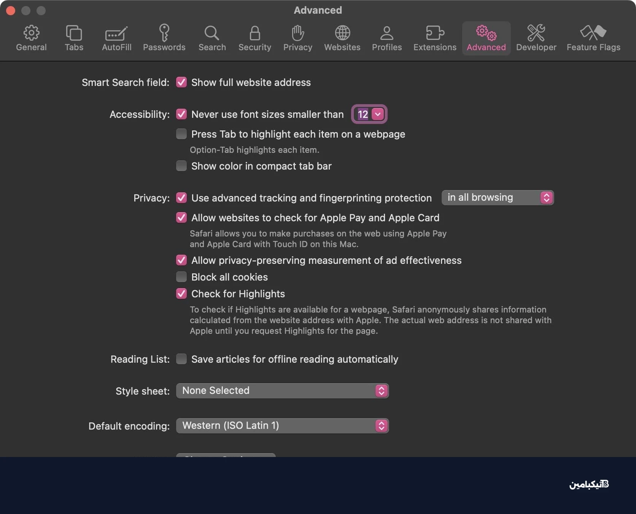Open the General settings gear icon
636x514 pixels.
coord(31,33)
